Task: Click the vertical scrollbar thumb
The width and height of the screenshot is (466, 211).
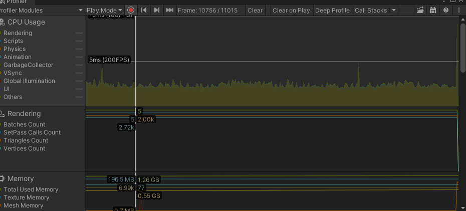Action: click(x=462, y=47)
